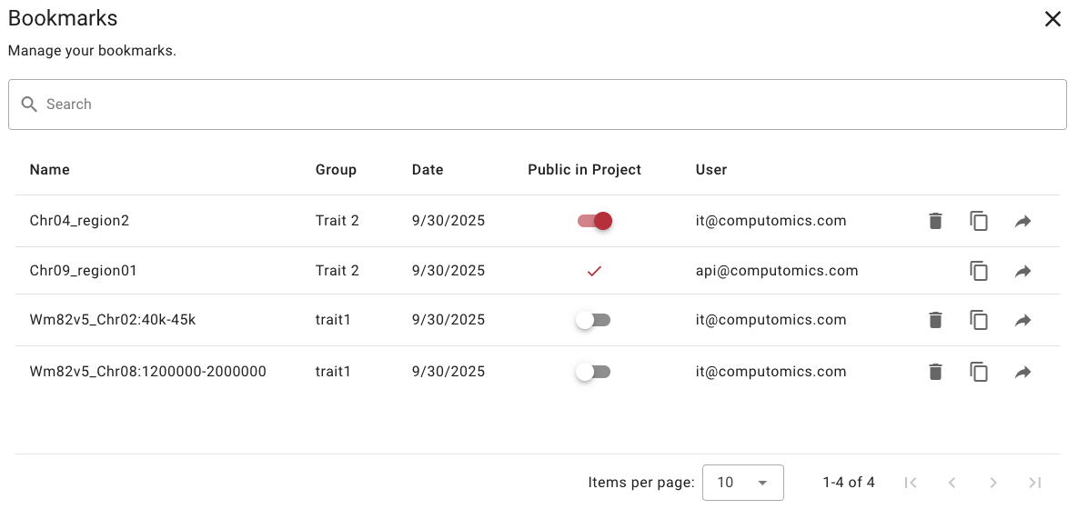Sort by the Name column header
Viewport: 1078px width, 509px height.
click(50, 170)
